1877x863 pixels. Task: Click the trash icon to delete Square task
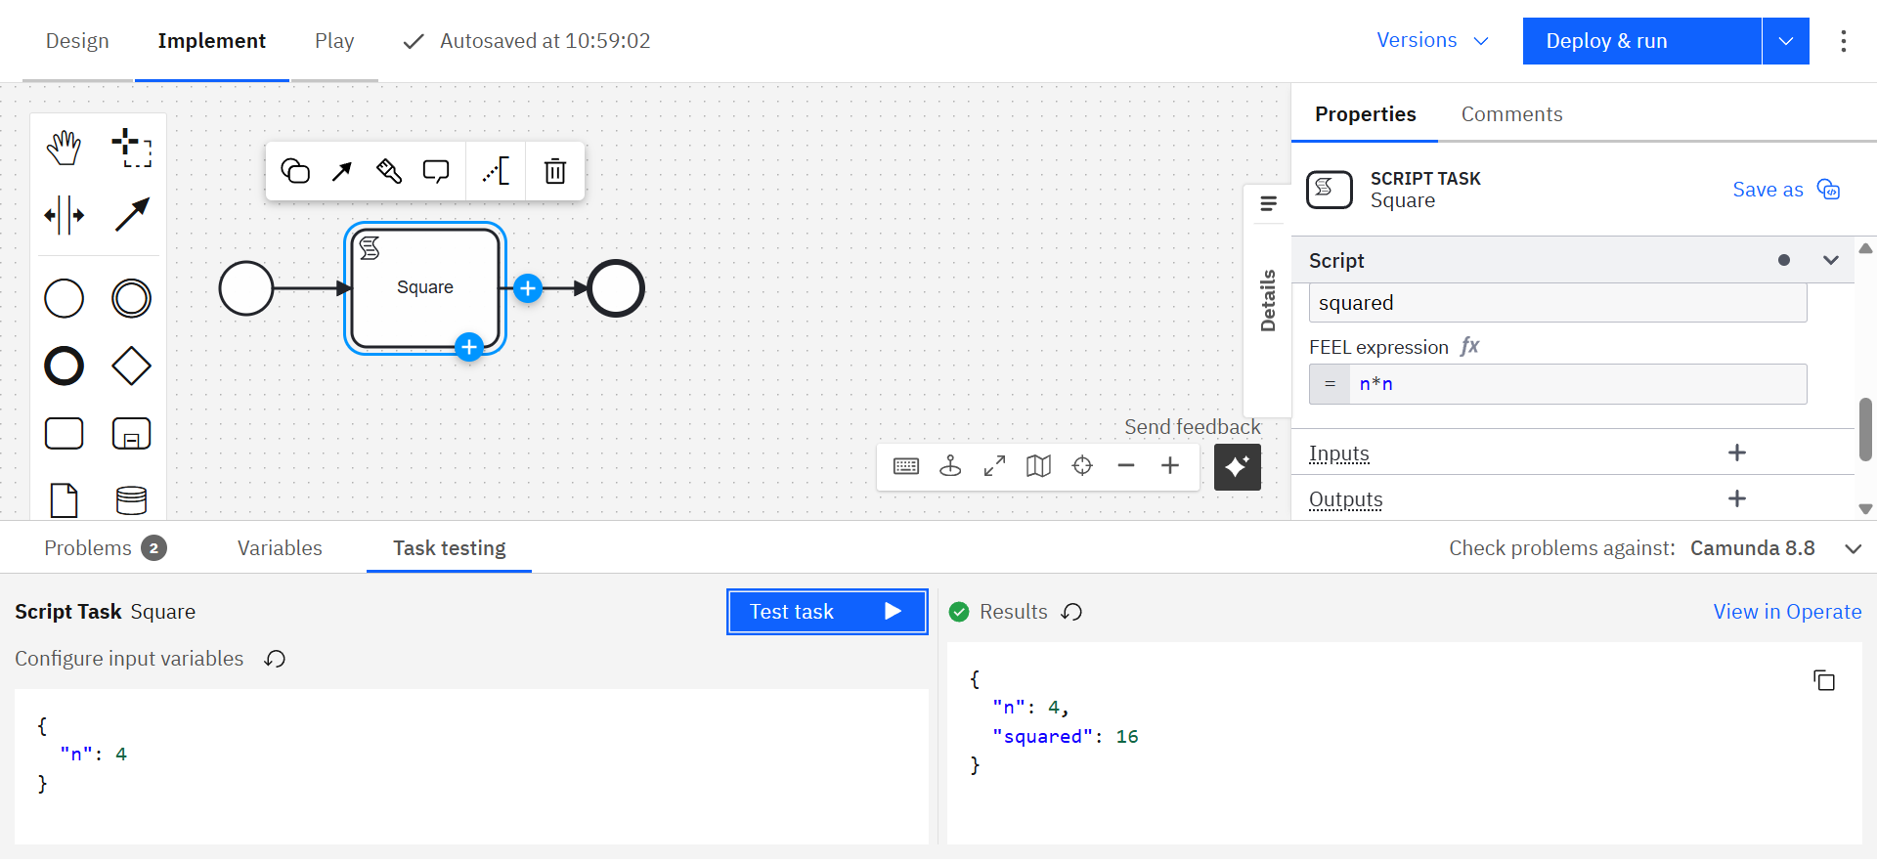tap(554, 171)
